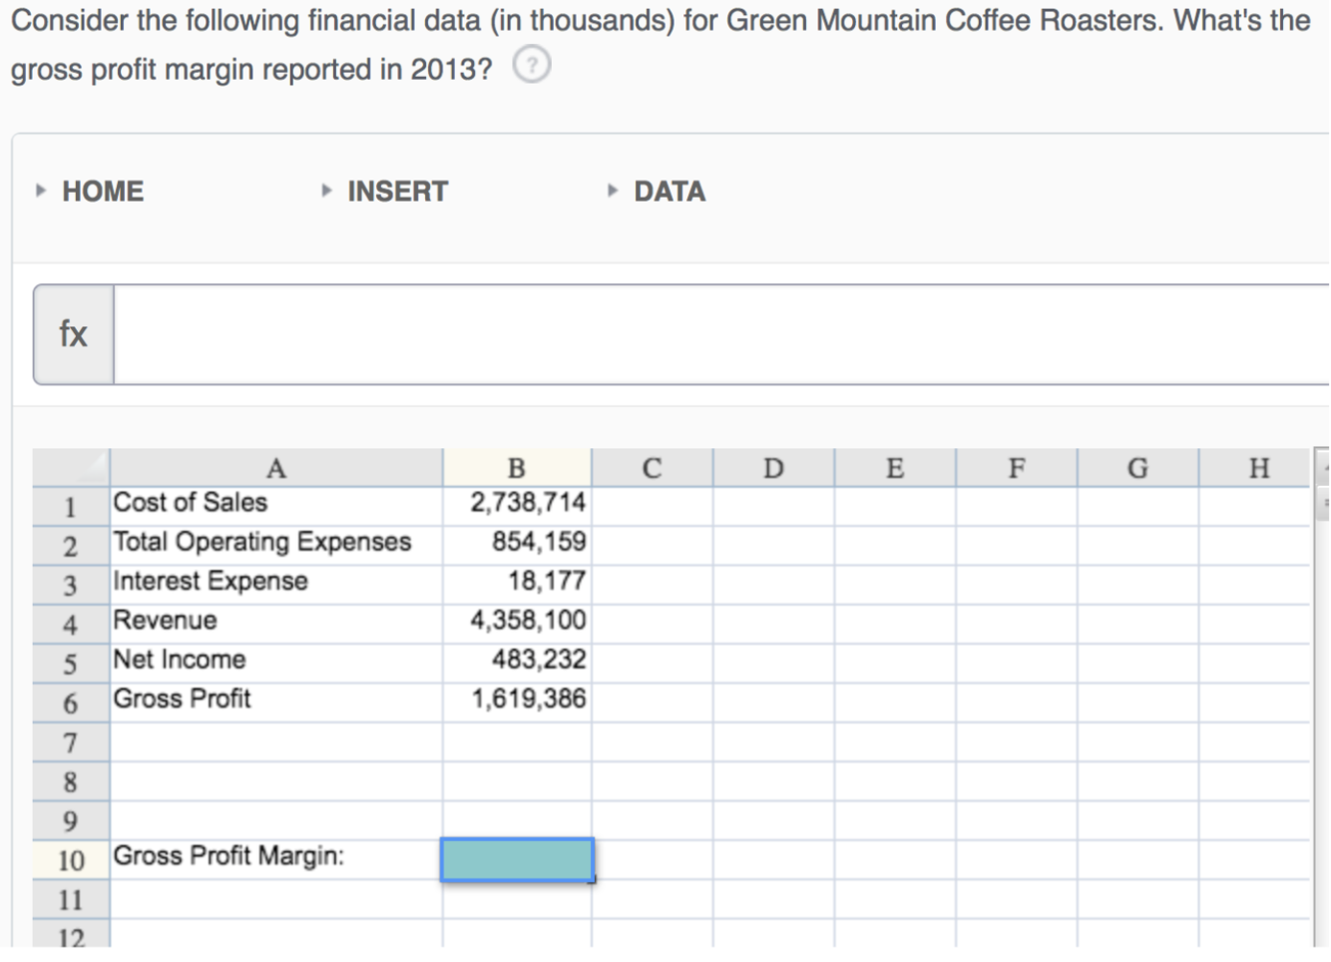Select row 4 header

click(71, 625)
